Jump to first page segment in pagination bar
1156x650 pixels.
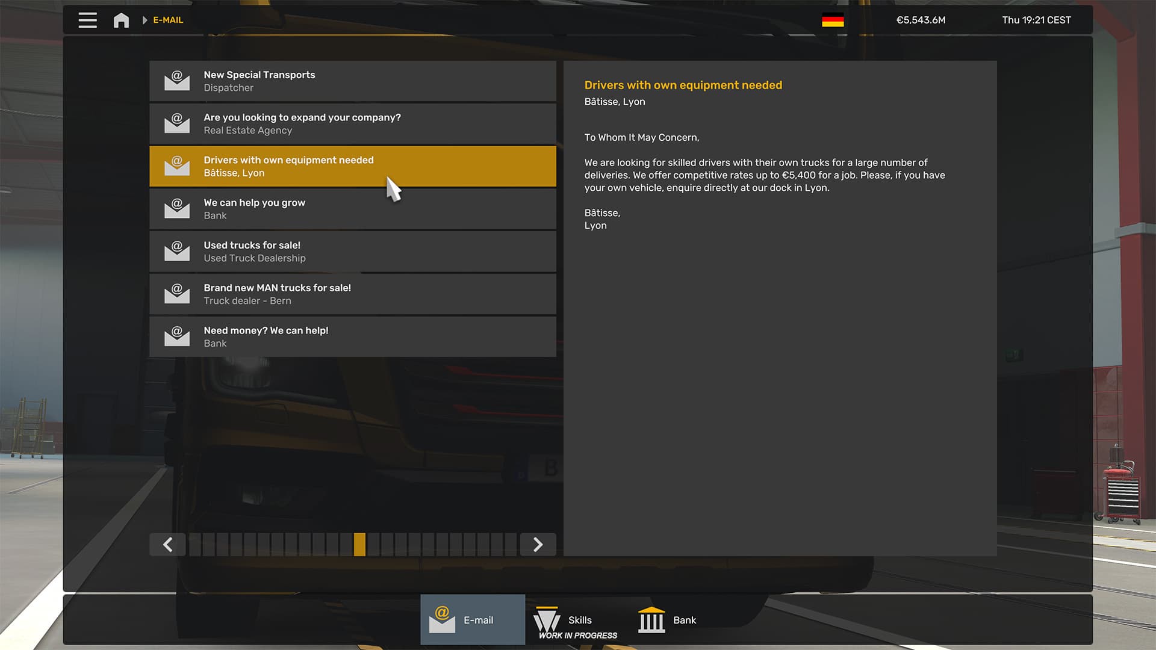click(195, 545)
